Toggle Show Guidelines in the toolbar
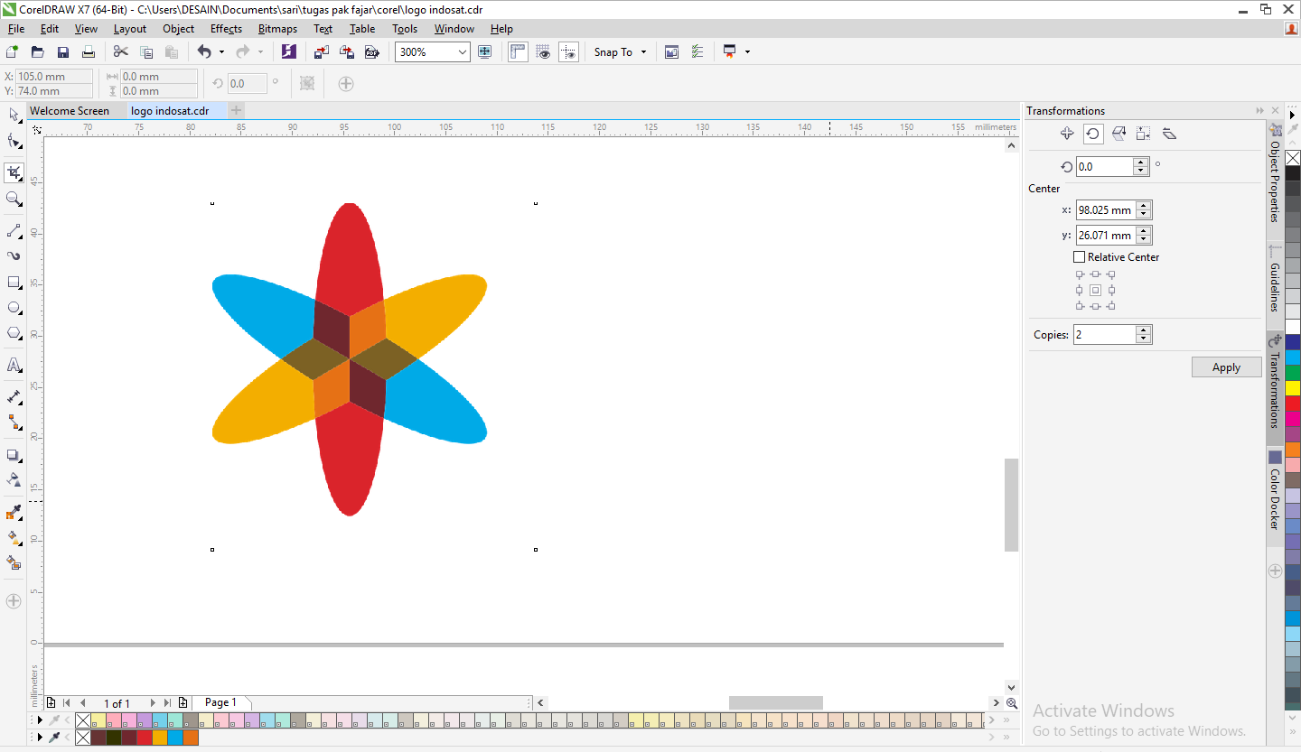Screen dimensions: 1301x752 (x=568, y=52)
